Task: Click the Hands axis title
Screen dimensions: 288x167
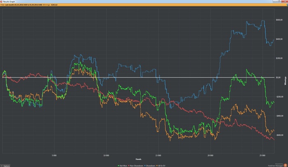Action: [x=138, y=159]
